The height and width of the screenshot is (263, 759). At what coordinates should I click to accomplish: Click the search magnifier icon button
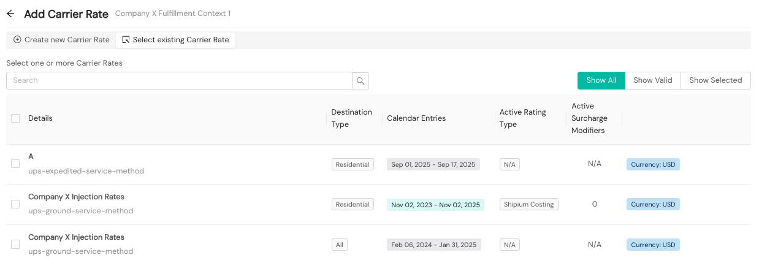coord(360,80)
